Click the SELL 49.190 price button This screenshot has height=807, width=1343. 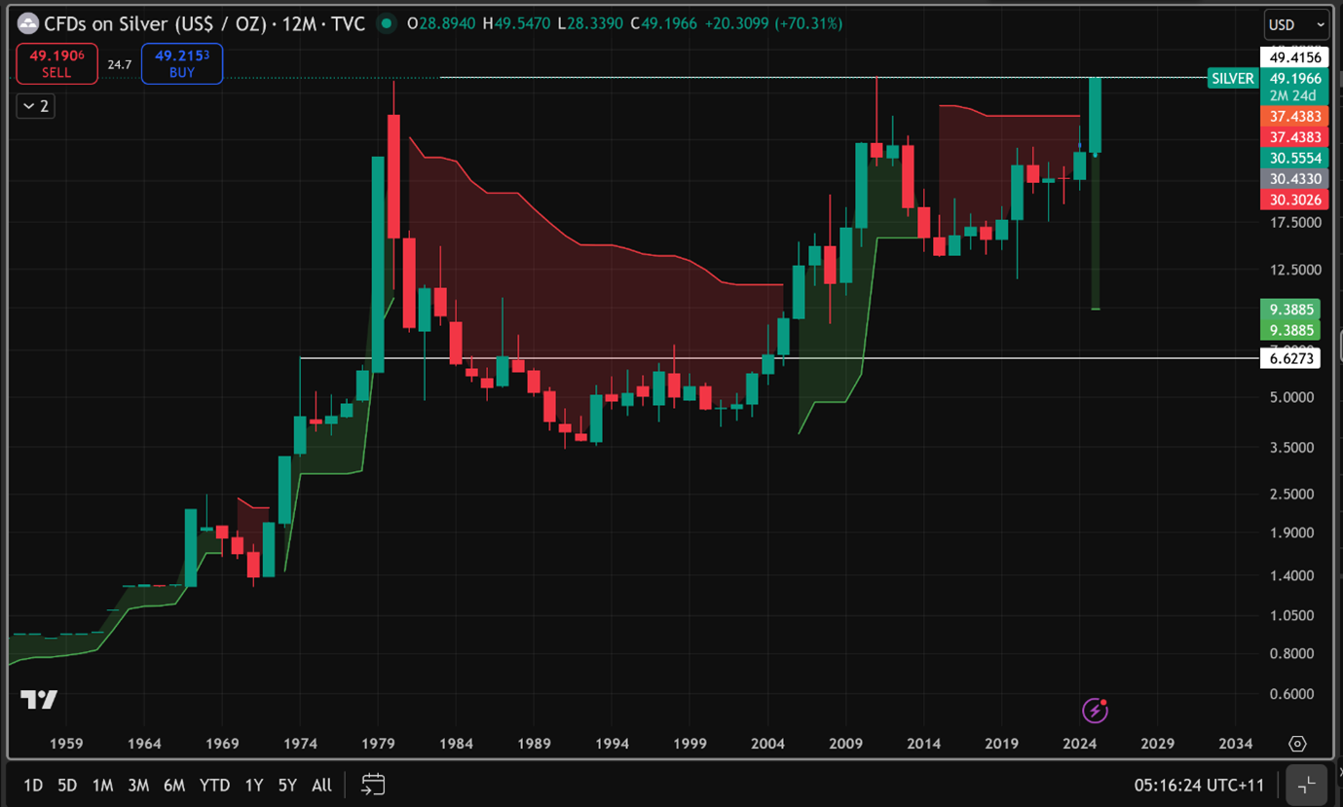click(x=56, y=64)
